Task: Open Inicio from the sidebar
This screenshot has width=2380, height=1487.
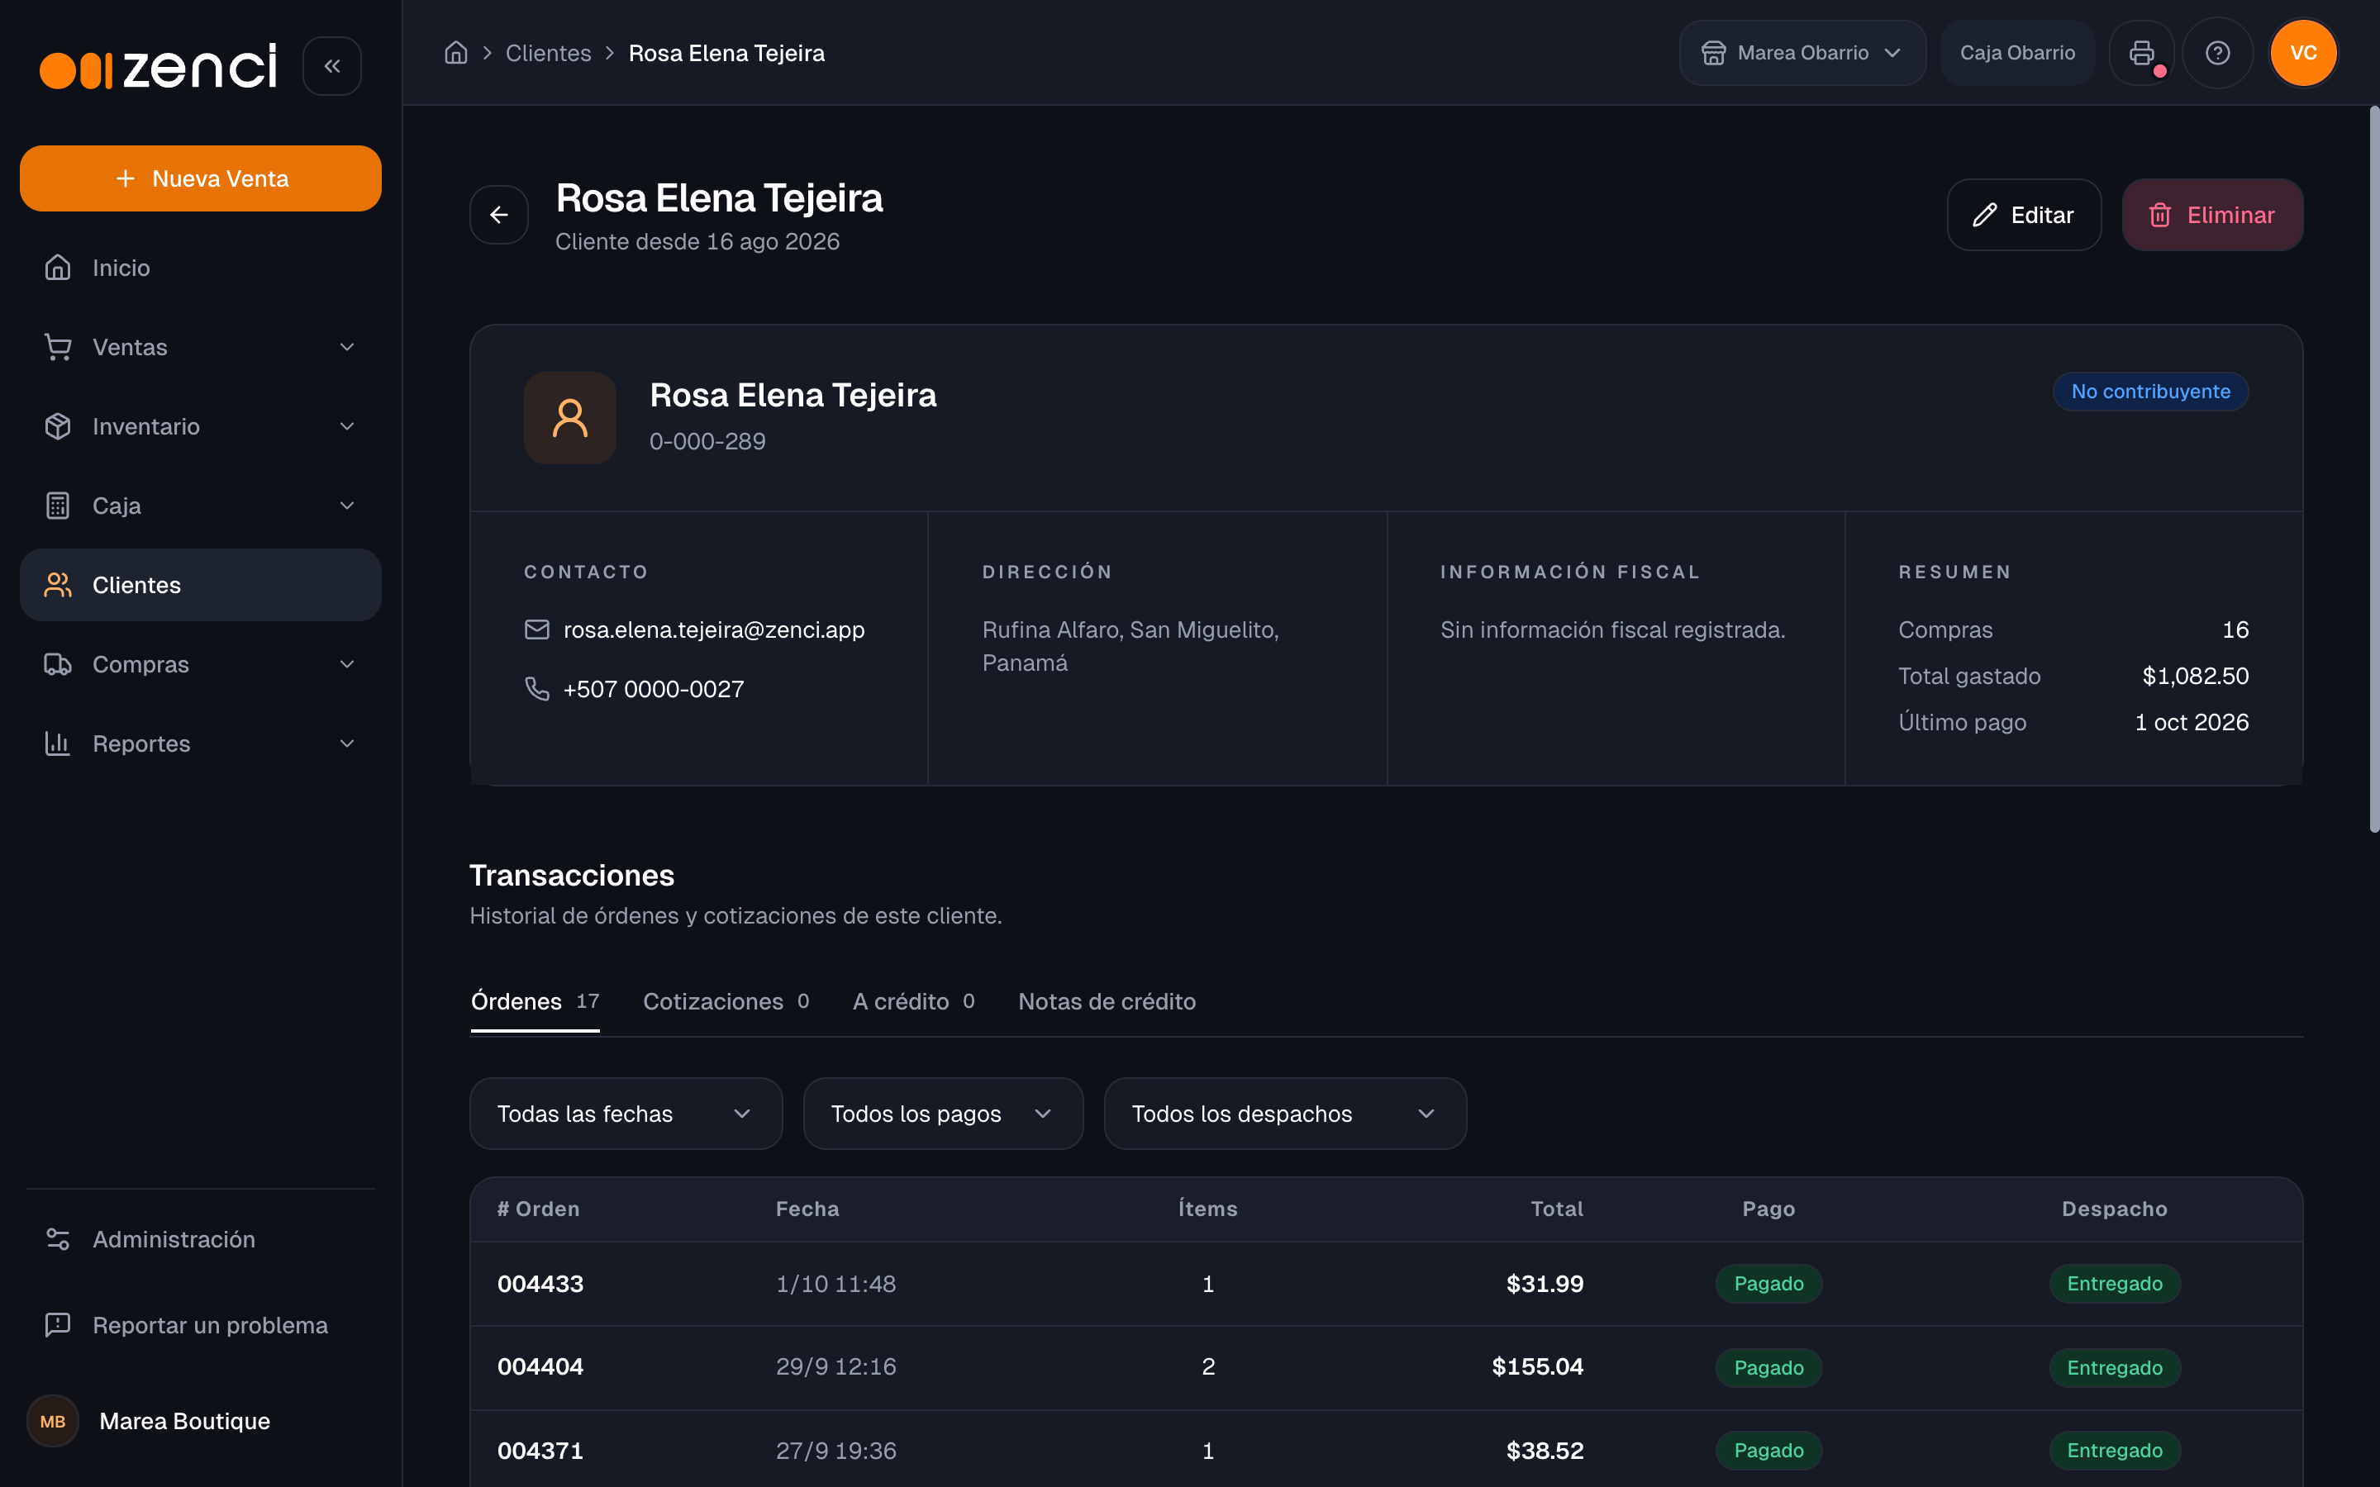Action: (x=201, y=268)
